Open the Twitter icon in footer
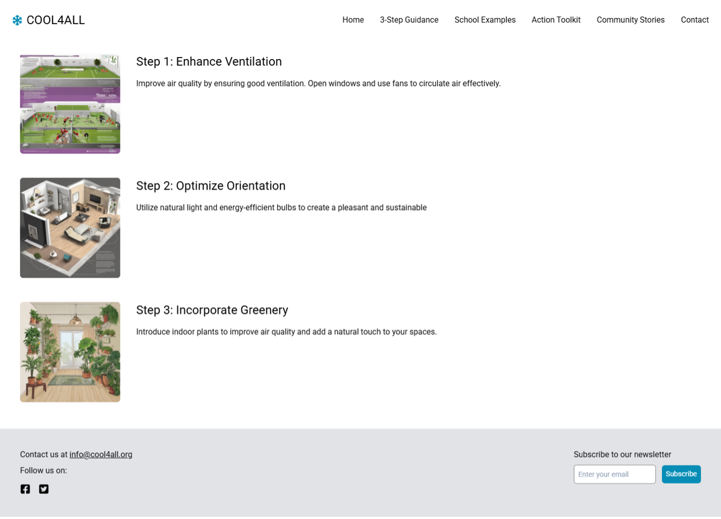The width and height of the screenshot is (721, 519). pyautogui.click(x=44, y=489)
